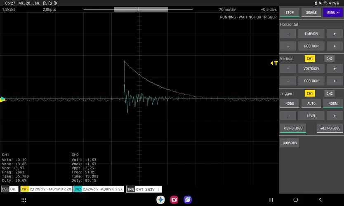The width and height of the screenshot is (344, 206).
Task: Tap TRIG CH1 3,63V status readout
Action: 144,189
